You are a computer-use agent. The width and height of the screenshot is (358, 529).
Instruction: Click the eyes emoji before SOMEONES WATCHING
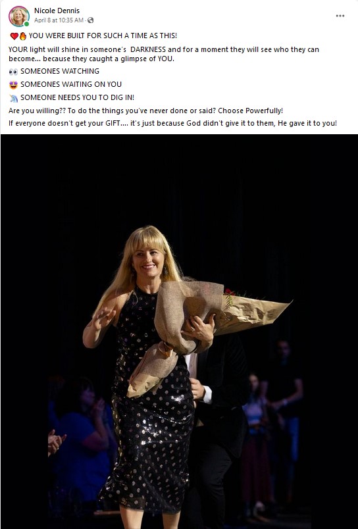pos(13,72)
